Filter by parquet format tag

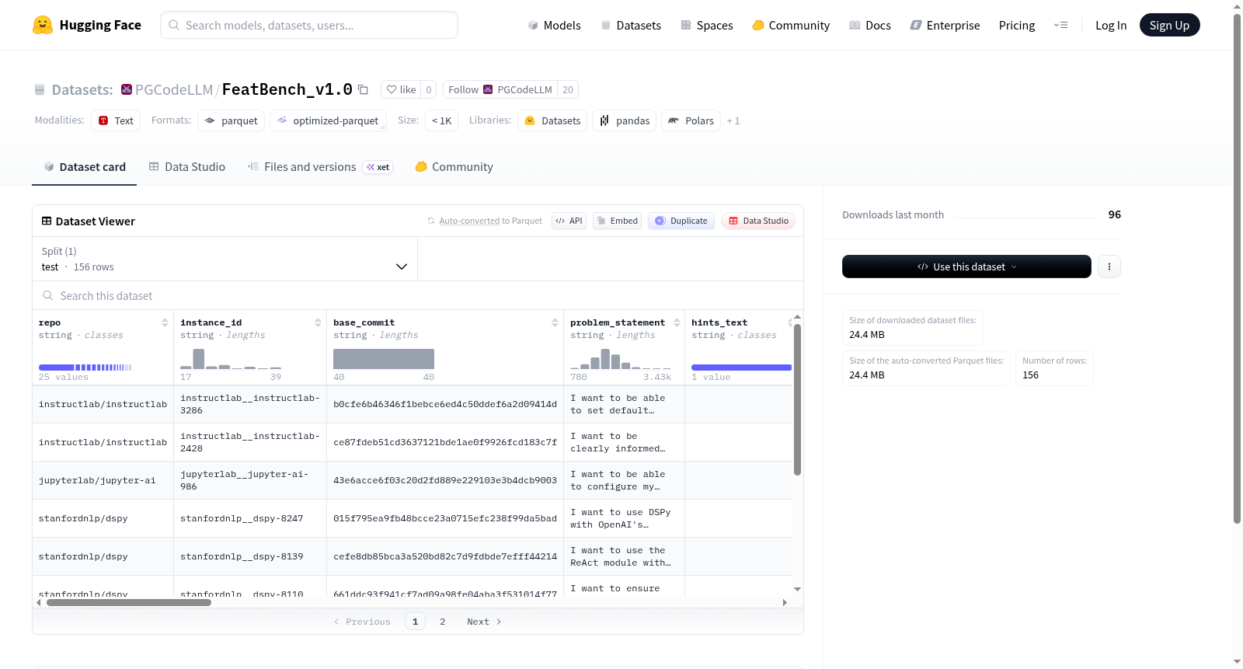point(232,120)
